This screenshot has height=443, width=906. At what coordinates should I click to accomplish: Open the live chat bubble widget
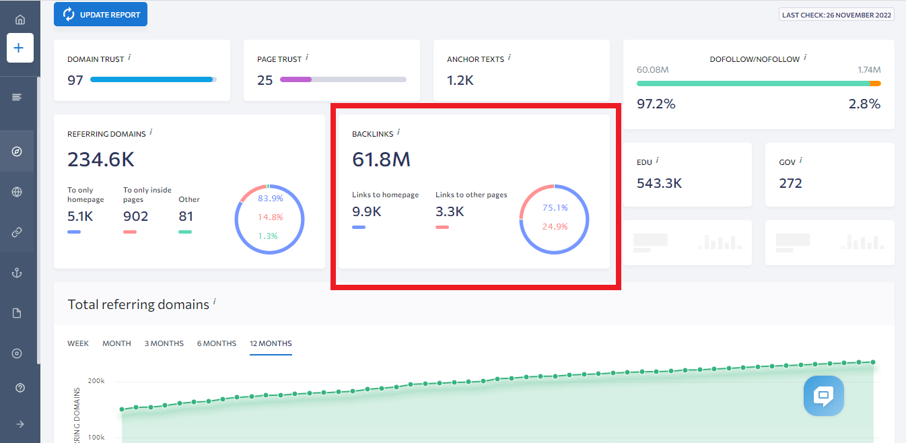coord(823,396)
